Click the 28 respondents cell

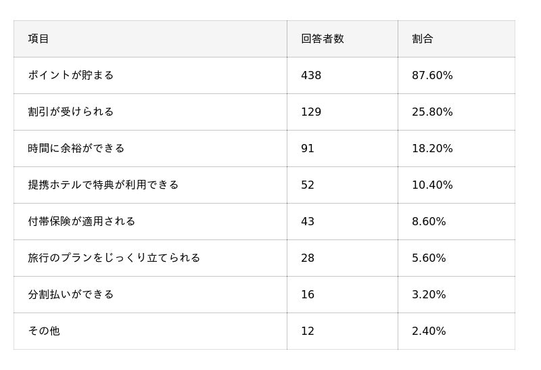tap(308, 258)
